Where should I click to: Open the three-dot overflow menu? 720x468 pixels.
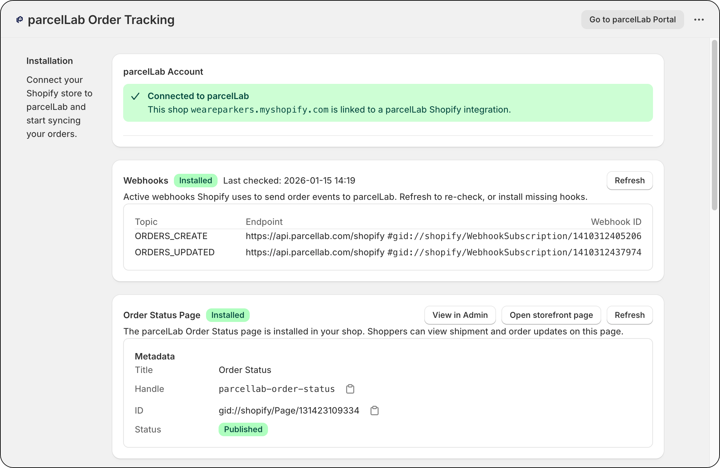pyautogui.click(x=699, y=19)
